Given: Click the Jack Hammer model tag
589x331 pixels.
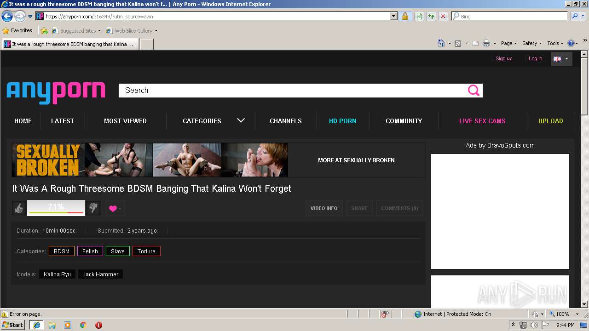Looking at the screenshot, I should (x=100, y=274).
